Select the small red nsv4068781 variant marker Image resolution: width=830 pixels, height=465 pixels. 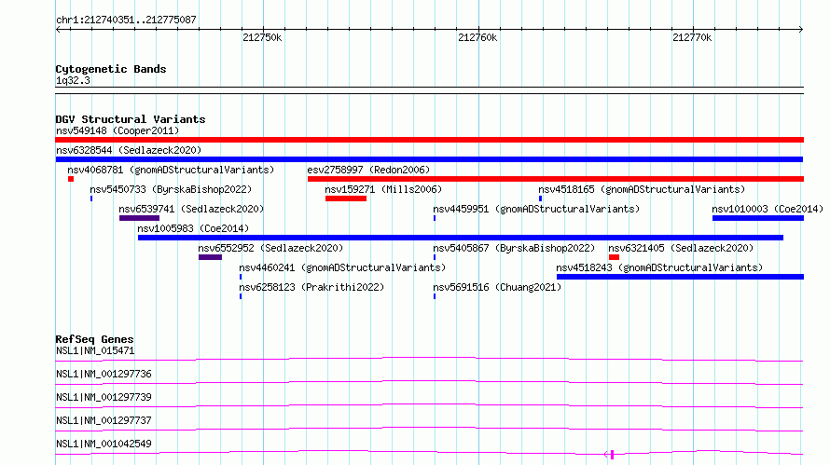coord(71,179)
